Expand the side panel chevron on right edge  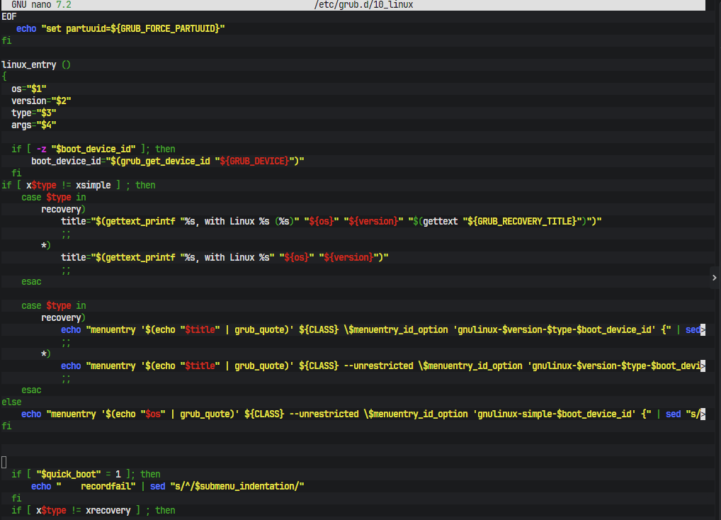pos(714,278)
